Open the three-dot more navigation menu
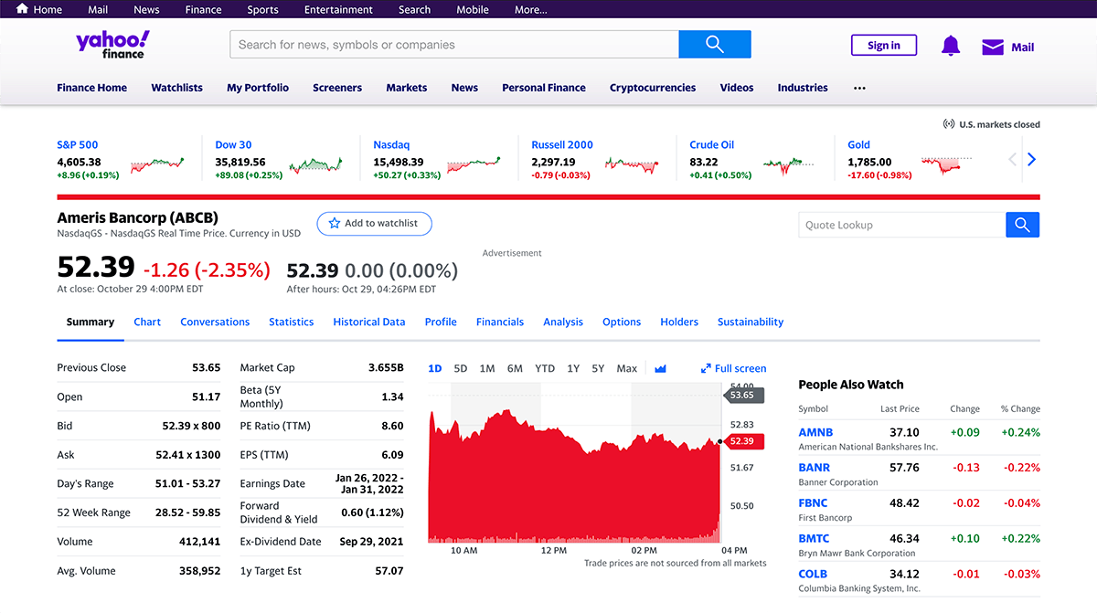 [x=859, y=88]
